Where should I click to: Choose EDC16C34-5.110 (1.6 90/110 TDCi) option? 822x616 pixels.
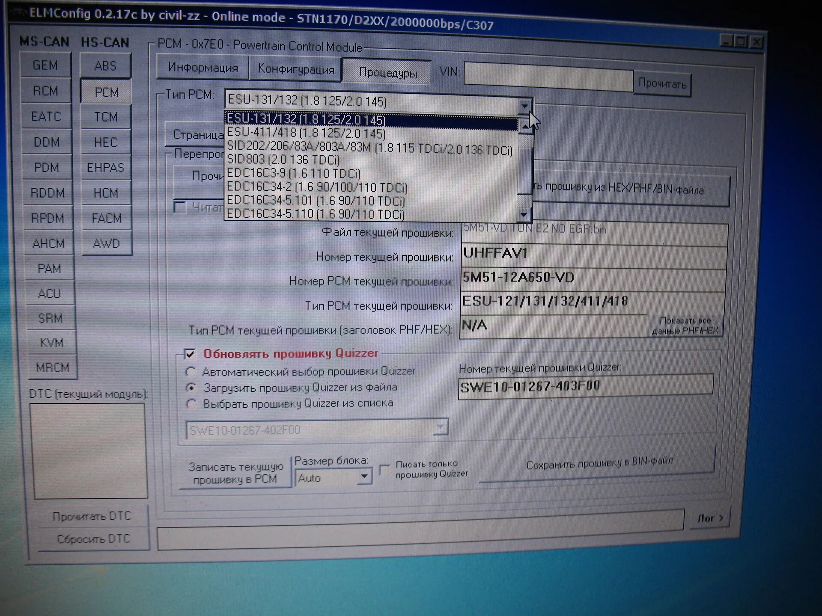371,214
